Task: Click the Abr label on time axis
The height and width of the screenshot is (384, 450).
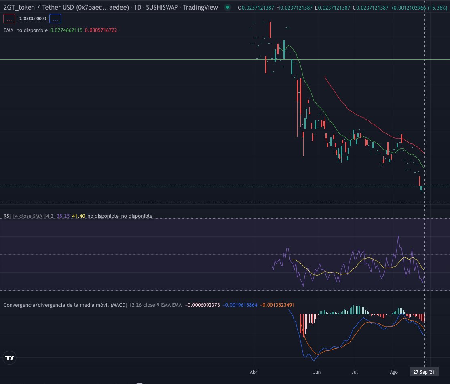Action: point(254,372)
